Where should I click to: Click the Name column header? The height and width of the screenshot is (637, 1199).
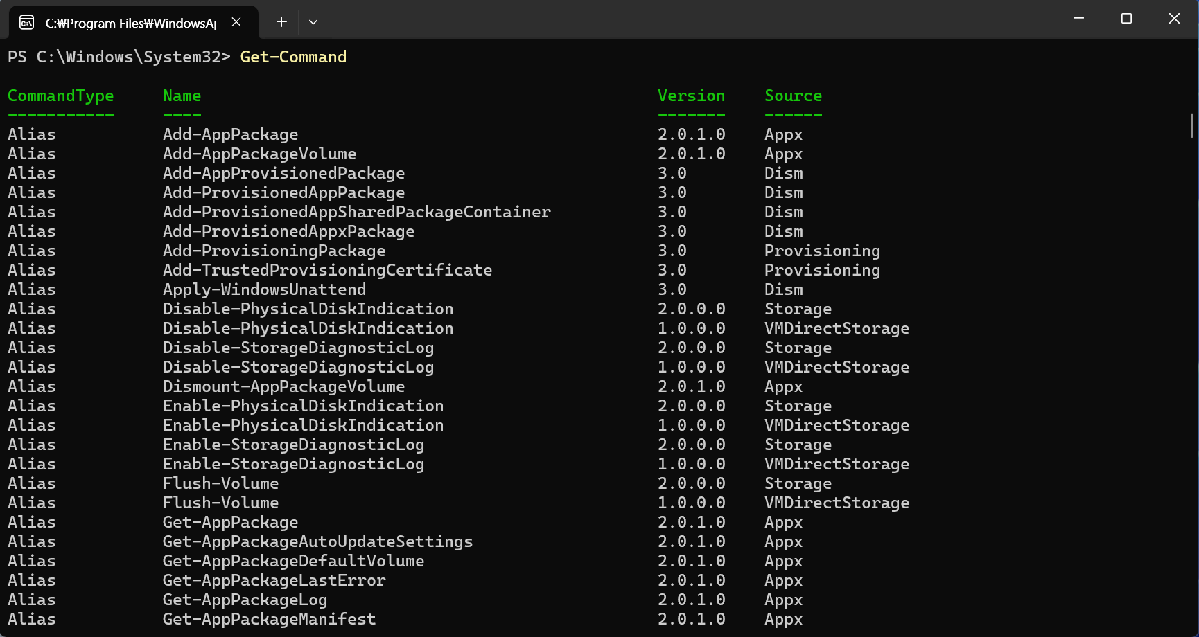[x=182, y=96]
